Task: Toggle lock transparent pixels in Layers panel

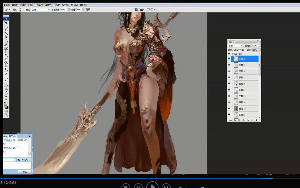Action: click(234, 50)
